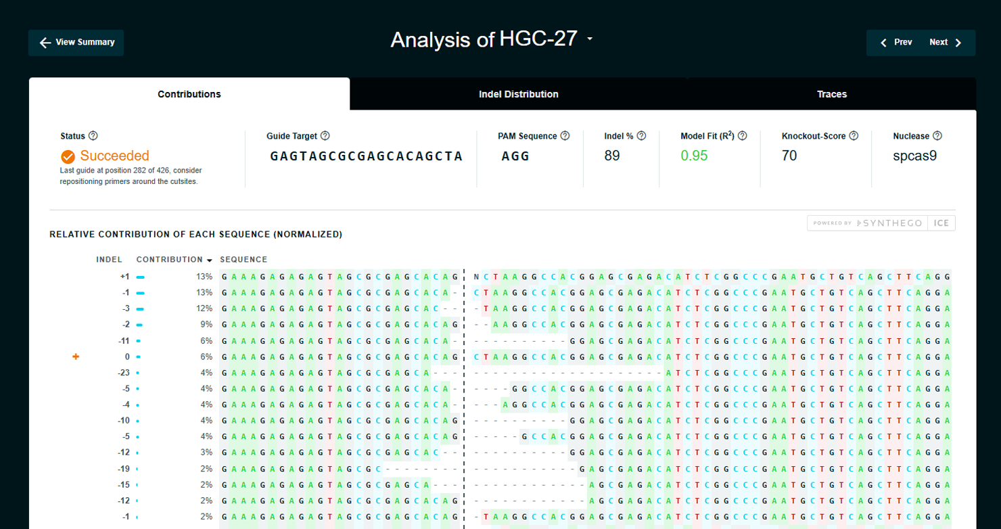Open the Traces tab
Image resolution: width=1001 pixels, height=529 pixels.
(831, 94)
